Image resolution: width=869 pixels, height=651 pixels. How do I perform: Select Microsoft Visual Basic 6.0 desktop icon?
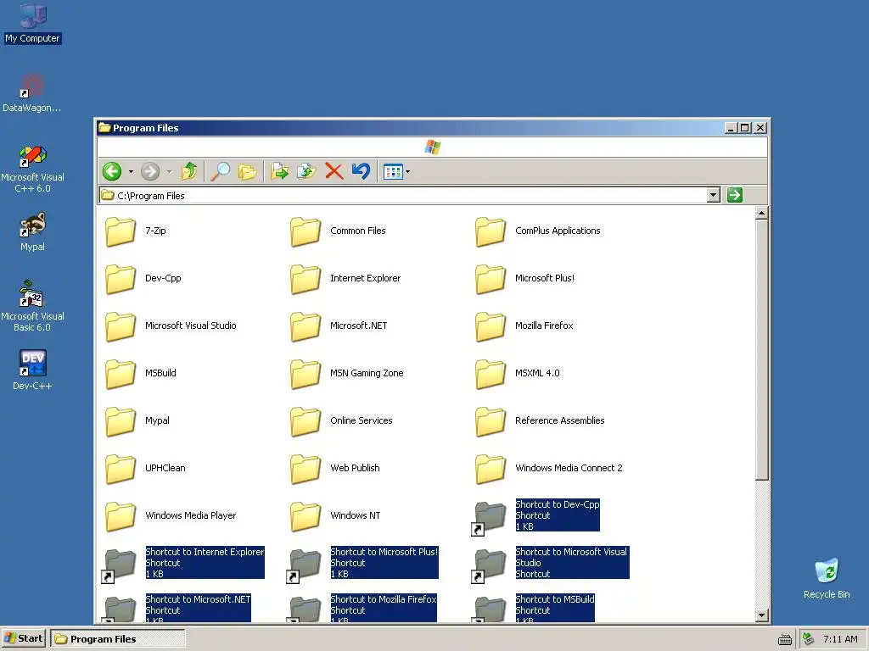(33, 307)
